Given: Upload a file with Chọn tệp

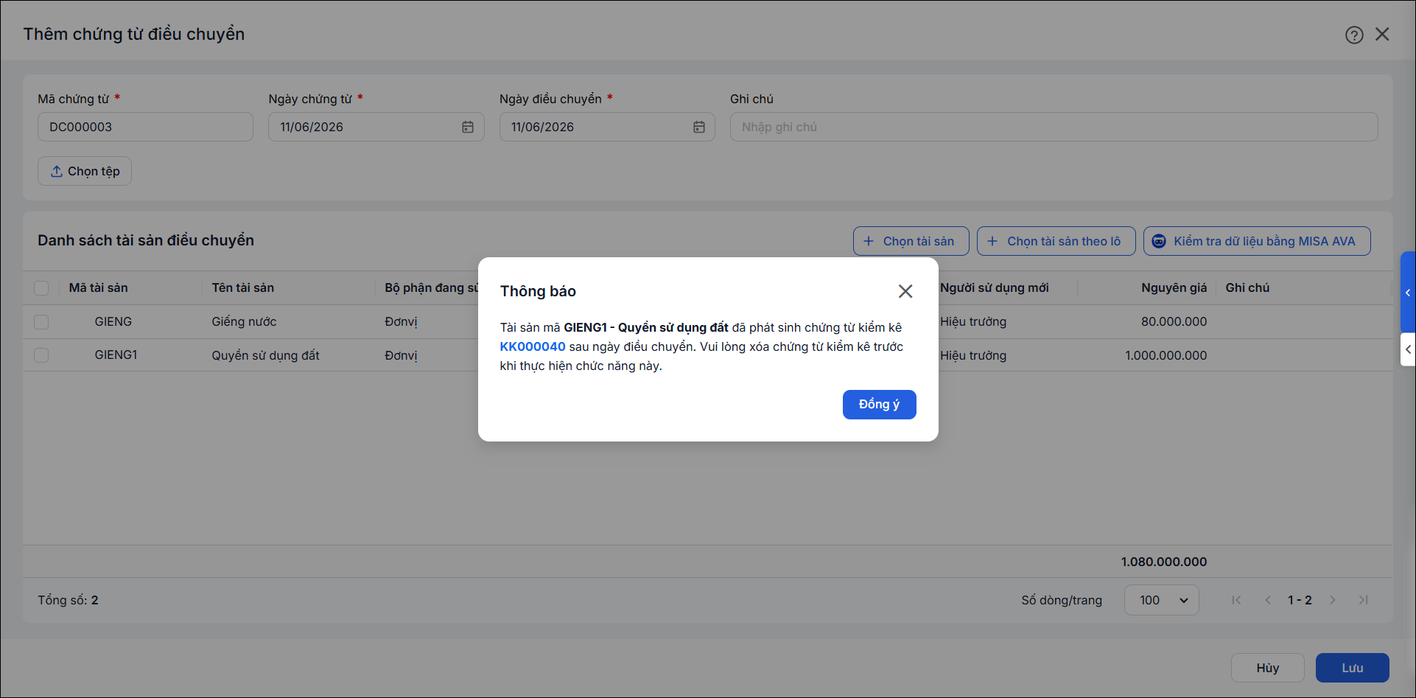Looking at the screenshot, I should [85, 171].
